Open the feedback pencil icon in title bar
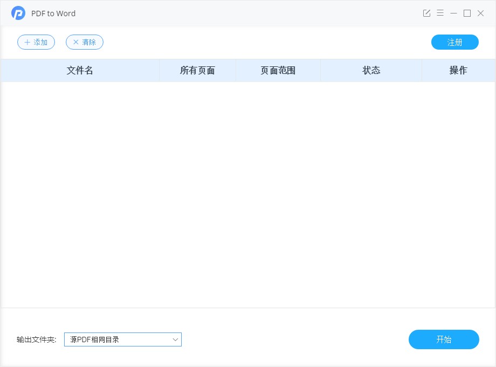496x367 pixels. tap(426, 13)
